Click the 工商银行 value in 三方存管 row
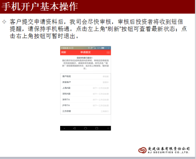Image resolution: width=196 pixels, height=159 pixels. coord(105,111)
